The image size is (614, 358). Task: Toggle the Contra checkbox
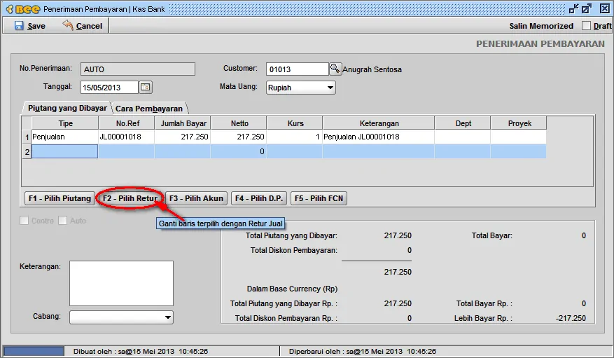click(x=25, y=221)
